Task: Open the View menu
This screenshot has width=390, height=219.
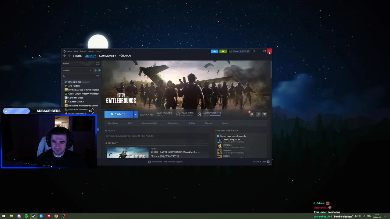Action: [x=76, y=51]
